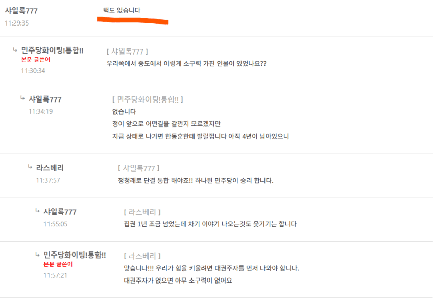Click the [ 민주당화이팅!통합!! ] mention tag
The width and height of the screenshot is (434, 304).
click(148, 99)
